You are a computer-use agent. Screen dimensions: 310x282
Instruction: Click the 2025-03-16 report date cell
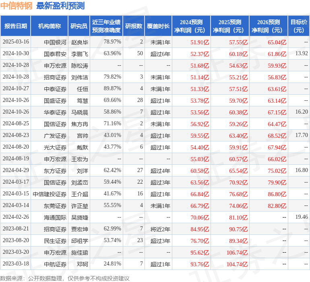[16, 42]
